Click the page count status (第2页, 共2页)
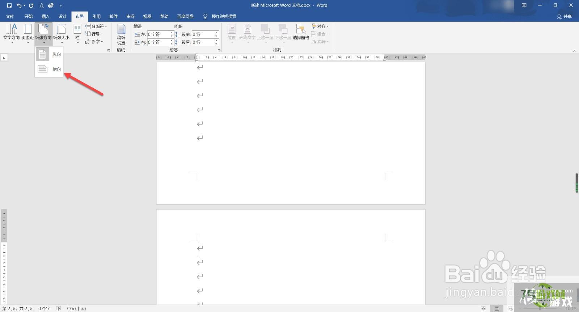579x312 pixels. pyautogui.click(x=17, y=309)
